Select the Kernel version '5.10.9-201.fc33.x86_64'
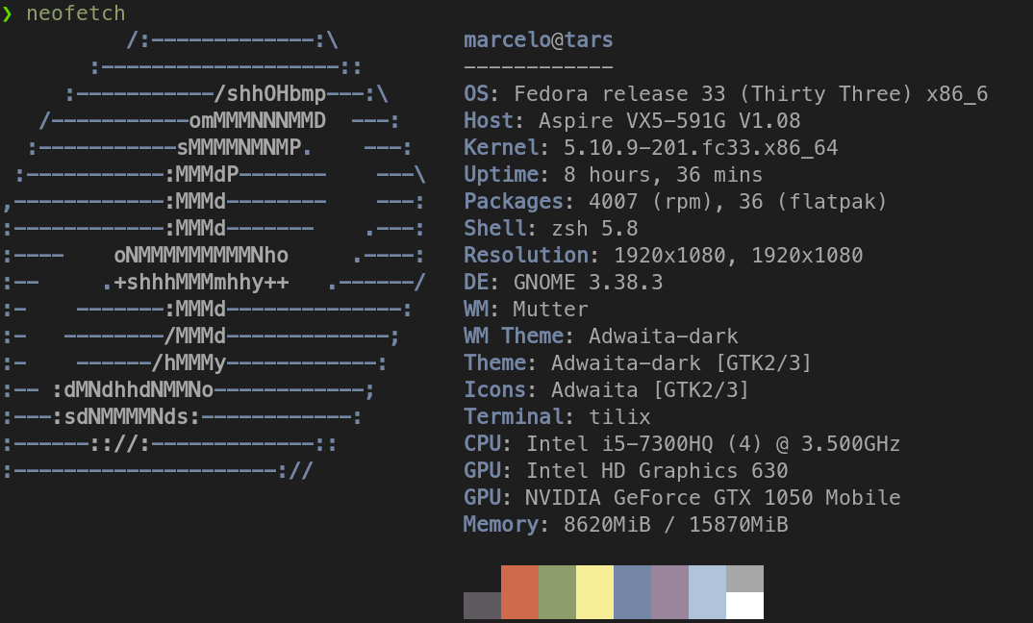 [x=700, y=148]
